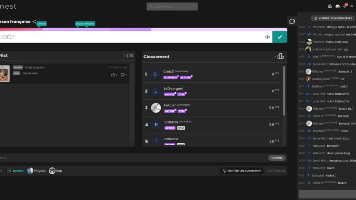Open mchev profile link

click(x=15, y=171)
